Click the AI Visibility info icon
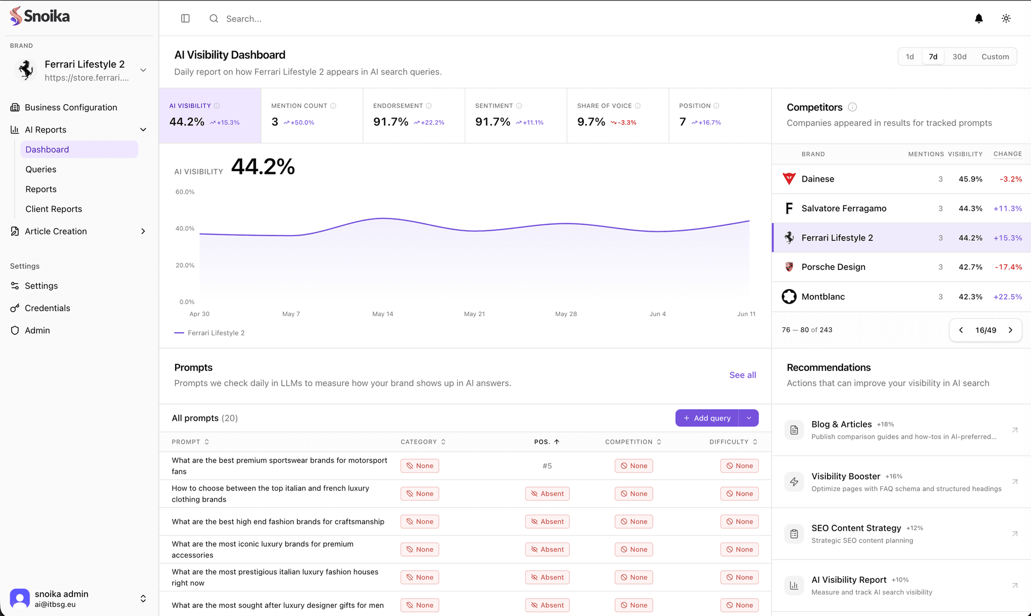This screenshot has height=616, width=1031. point(217,106)
